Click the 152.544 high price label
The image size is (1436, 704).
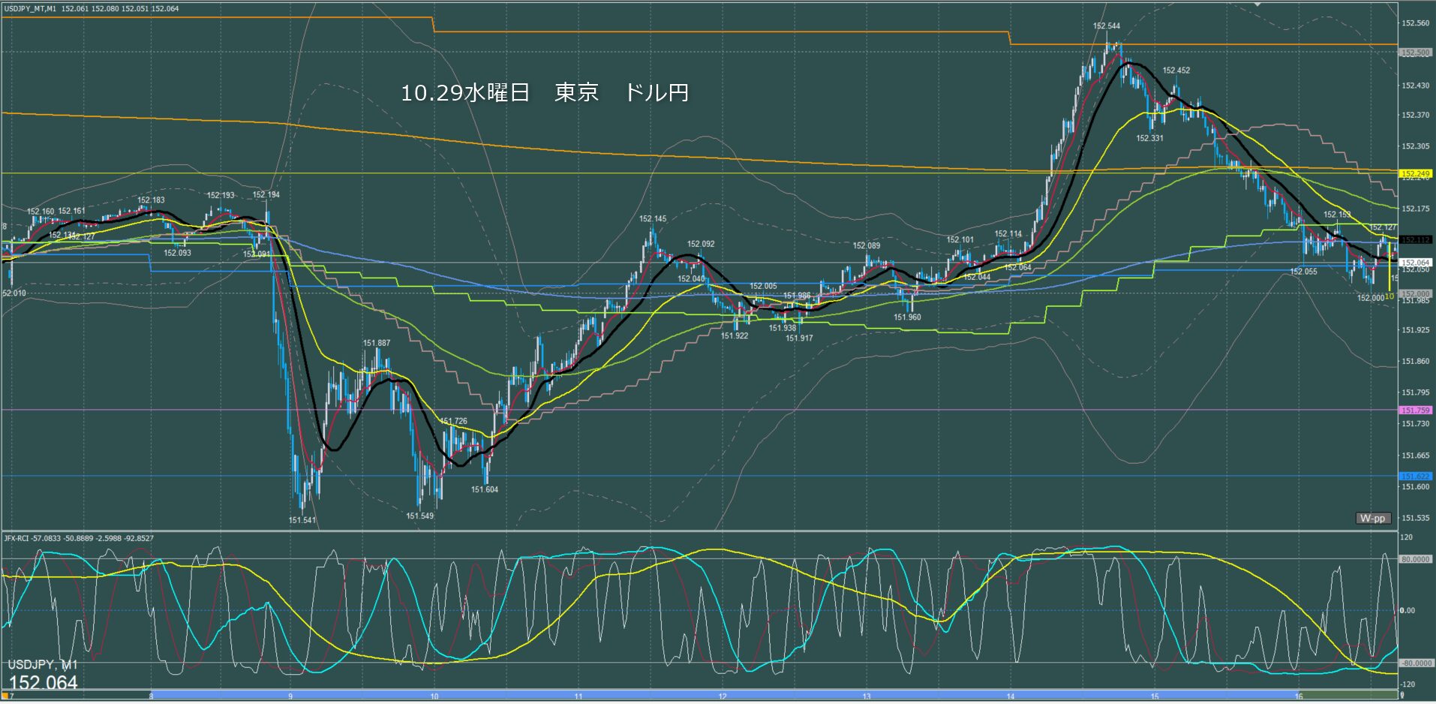point(1107,26)
